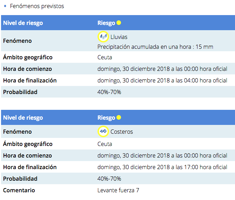The image size is (235, 200).
Task: Select the 04:00 end time value
Action: click(162, 80)
